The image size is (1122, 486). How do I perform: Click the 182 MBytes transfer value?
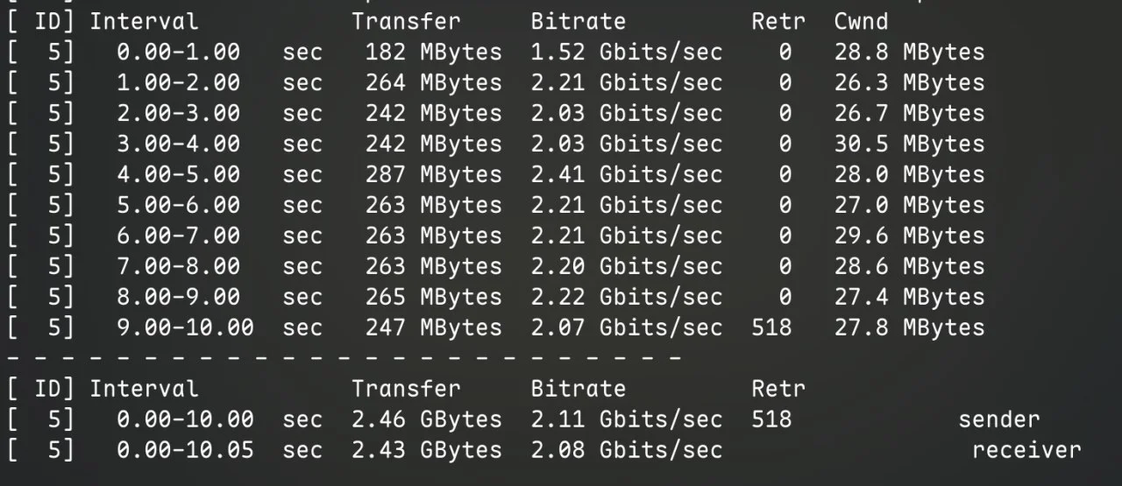[x=434, y=53]
